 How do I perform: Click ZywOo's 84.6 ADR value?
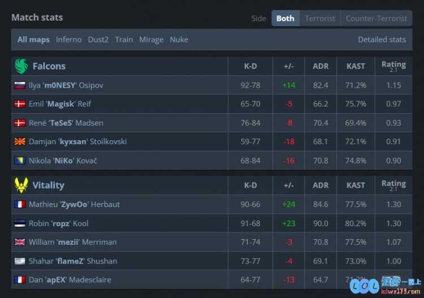[321, 205]
